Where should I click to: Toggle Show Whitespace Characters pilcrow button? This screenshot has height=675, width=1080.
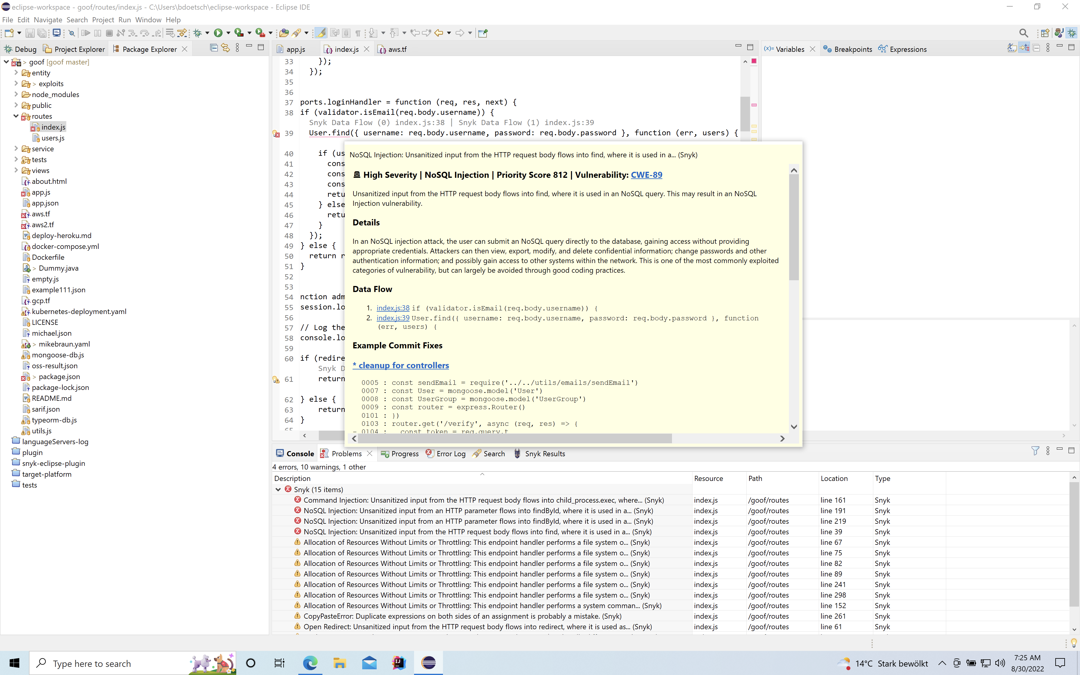click(357, 33)
